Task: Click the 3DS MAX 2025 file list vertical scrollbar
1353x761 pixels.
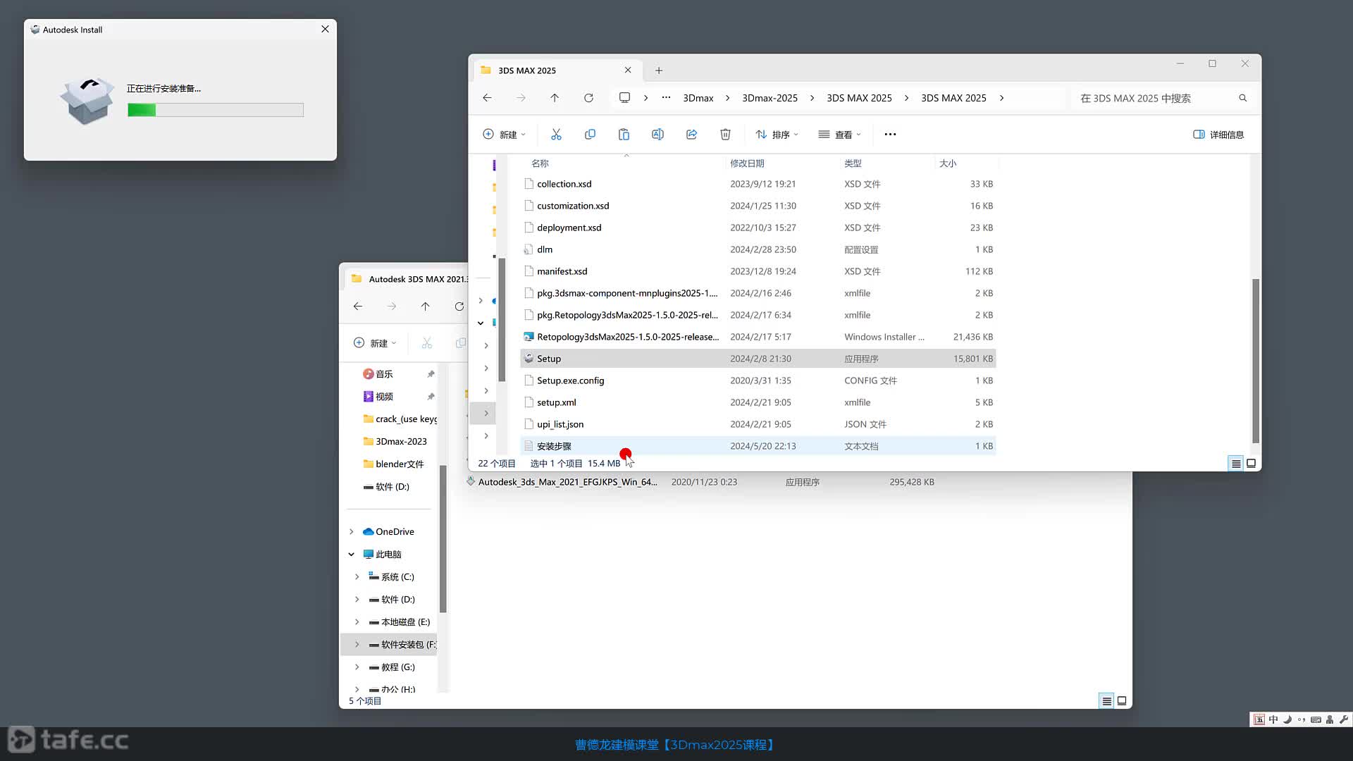Action: [1255, 361]
